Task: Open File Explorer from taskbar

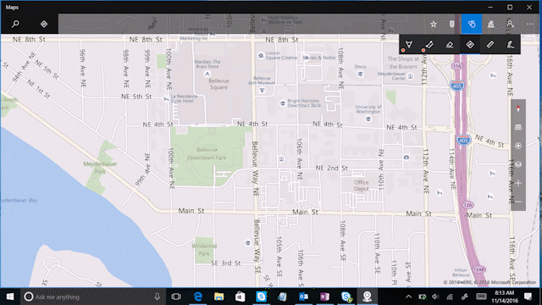Action: (218, 297)
